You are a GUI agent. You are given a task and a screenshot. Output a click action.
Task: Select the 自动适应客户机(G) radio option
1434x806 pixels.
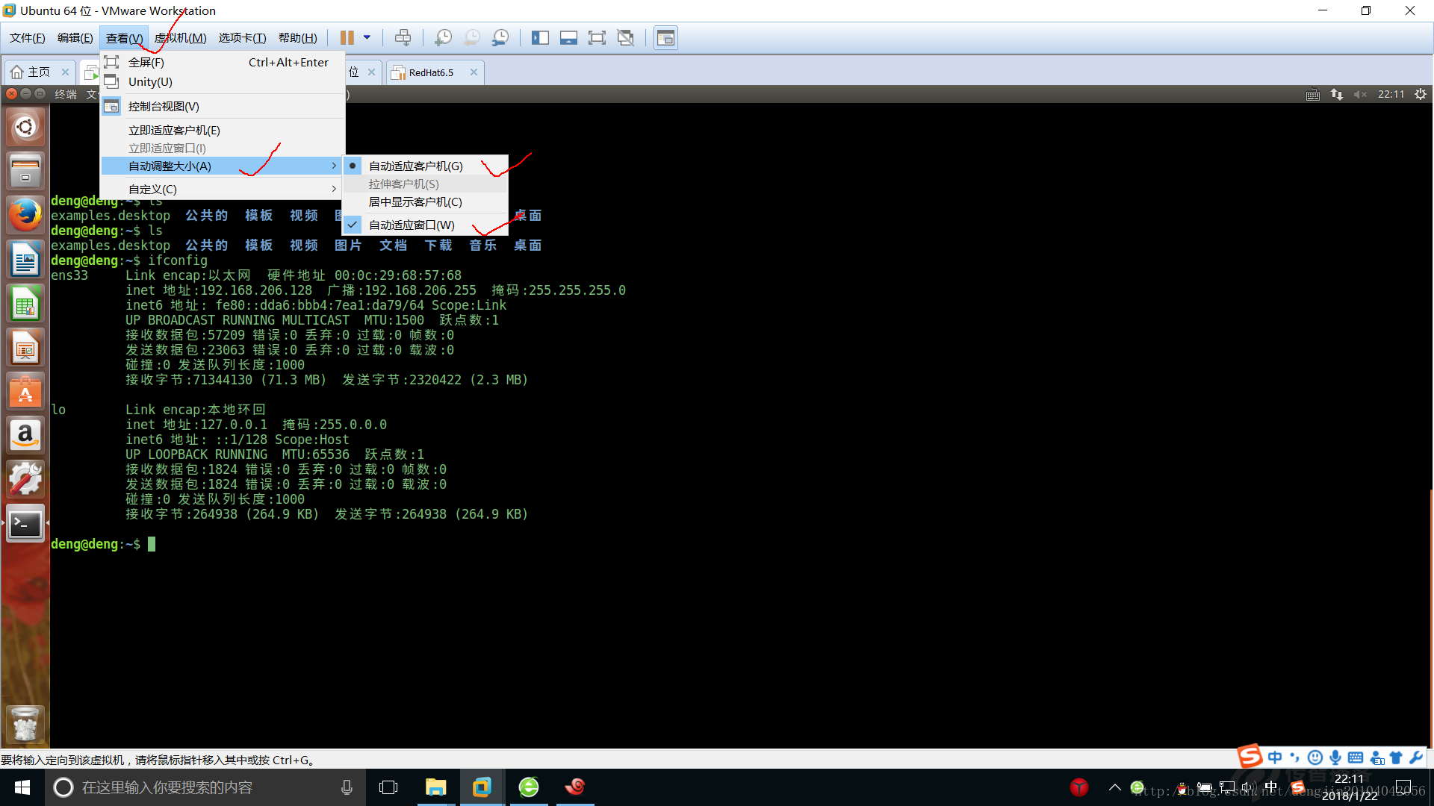(415, 166)
